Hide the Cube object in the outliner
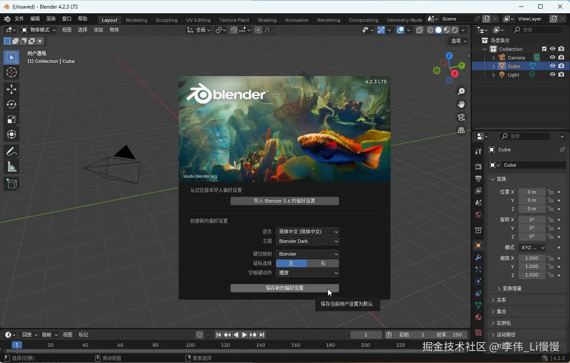This screenshot has width=570, height=363. click(552, 66)
